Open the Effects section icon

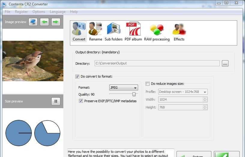[x=179, y=32]
